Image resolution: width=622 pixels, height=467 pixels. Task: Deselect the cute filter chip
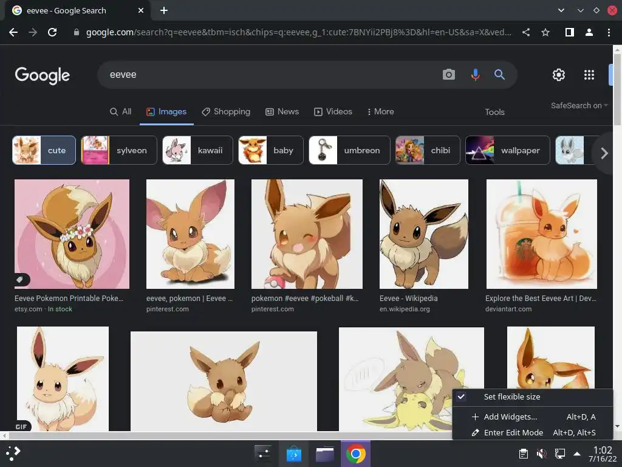pyautogui.click(x=44, y=150)
